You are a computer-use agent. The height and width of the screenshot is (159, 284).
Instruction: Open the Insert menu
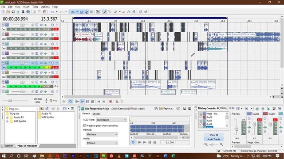click(x=26, y=7)
